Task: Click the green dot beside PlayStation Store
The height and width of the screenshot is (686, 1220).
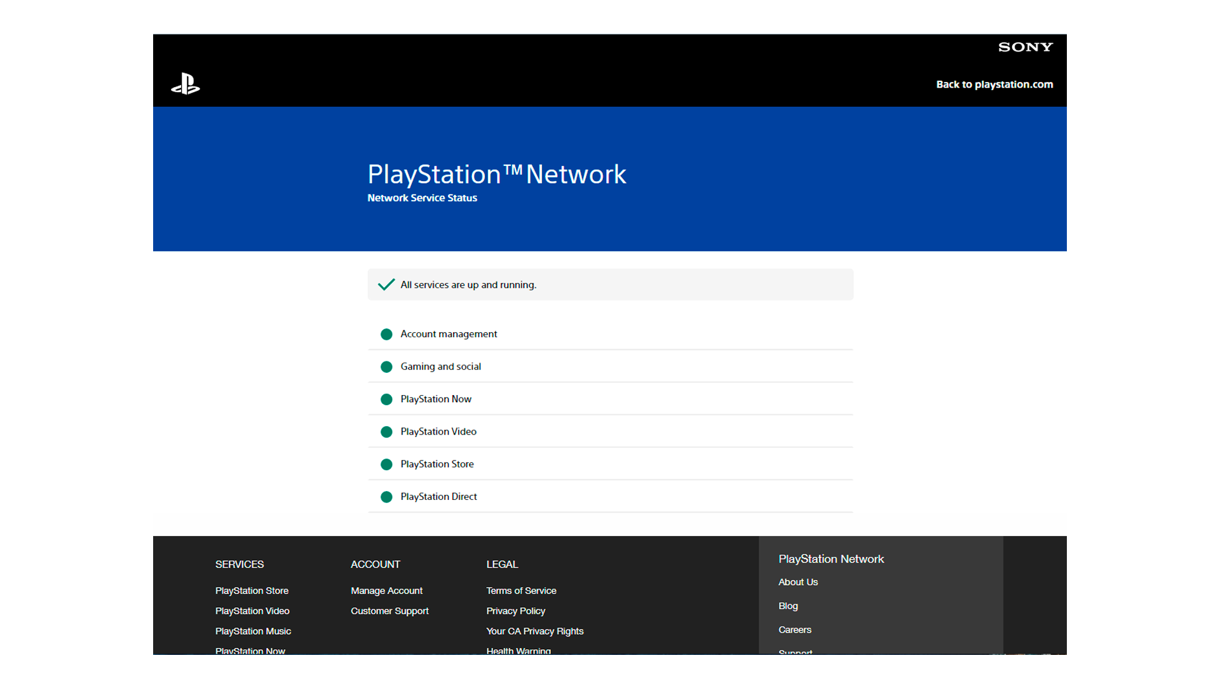Action: (386, 464)
